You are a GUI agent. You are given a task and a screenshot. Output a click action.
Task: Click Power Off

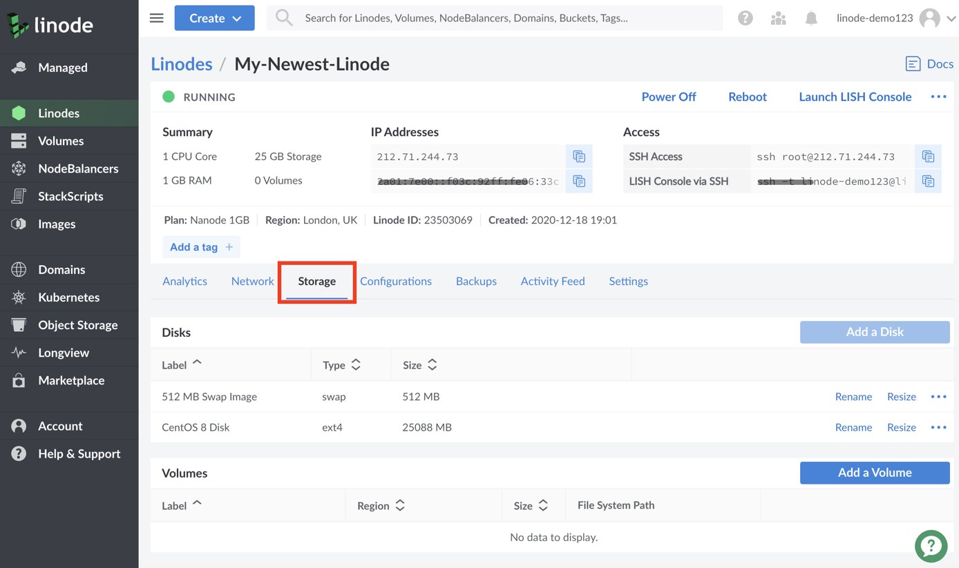tap(669, 97)
